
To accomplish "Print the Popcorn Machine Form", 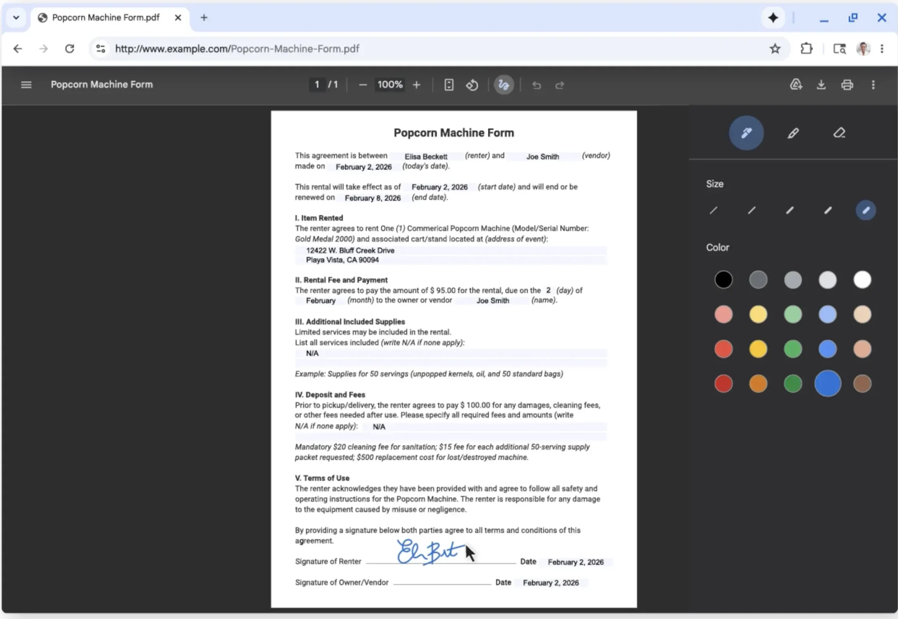I will click(x=847, y=85).
